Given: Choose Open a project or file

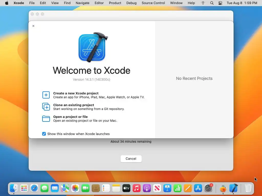Looking at the screenshot, I should coord(80,119).
